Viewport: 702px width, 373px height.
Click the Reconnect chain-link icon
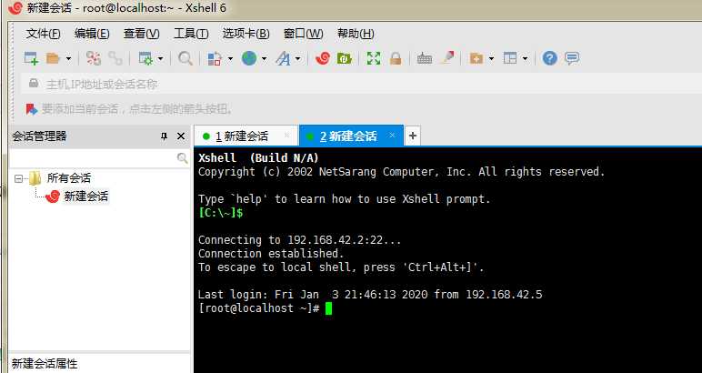[x=115, y=58]
